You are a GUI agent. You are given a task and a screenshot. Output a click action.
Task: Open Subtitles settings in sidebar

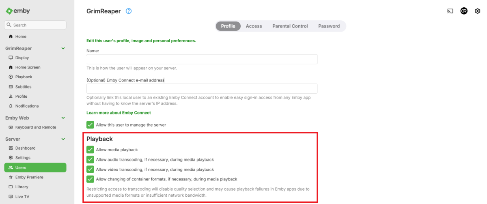[23, 87]
